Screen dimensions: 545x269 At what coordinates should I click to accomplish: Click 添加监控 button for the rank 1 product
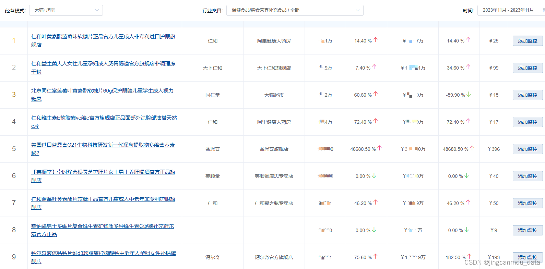[x=528, y=41]
